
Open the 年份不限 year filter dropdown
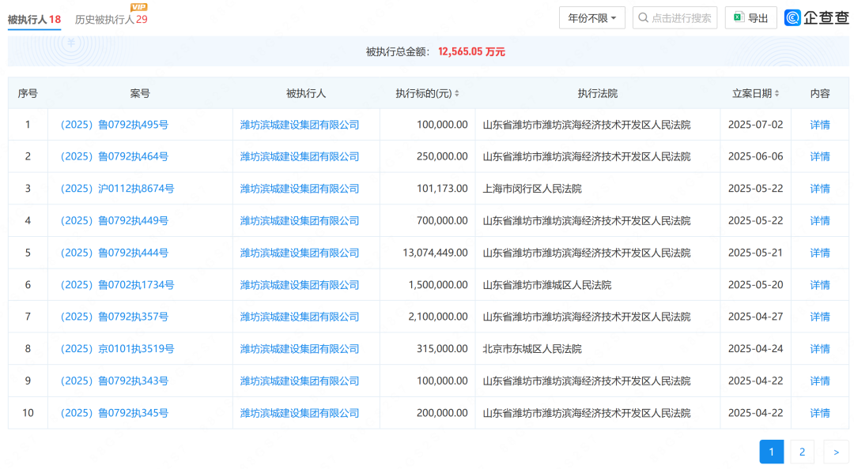coord(590,17)
